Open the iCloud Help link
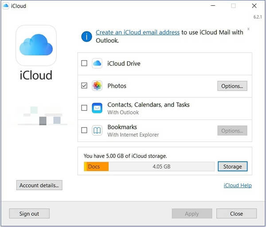Screen dimensions: 266x227 238,185
